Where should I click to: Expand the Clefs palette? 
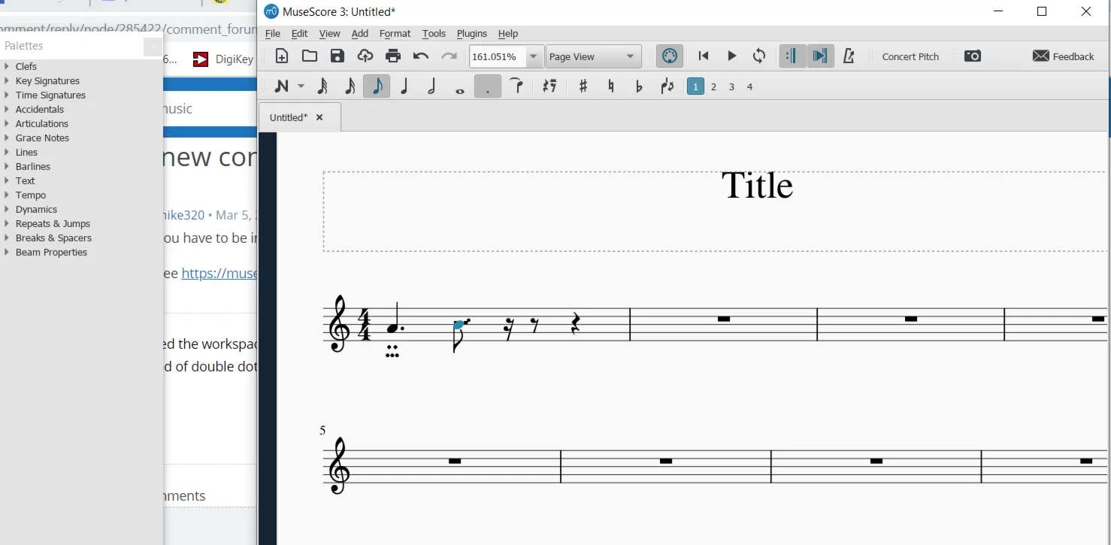coord(26,66)
